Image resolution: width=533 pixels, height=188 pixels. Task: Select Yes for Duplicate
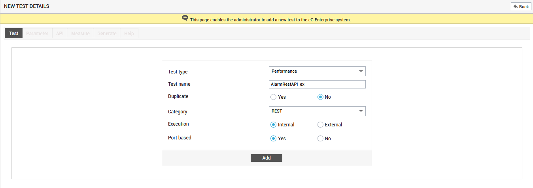[x=273, y=97]
